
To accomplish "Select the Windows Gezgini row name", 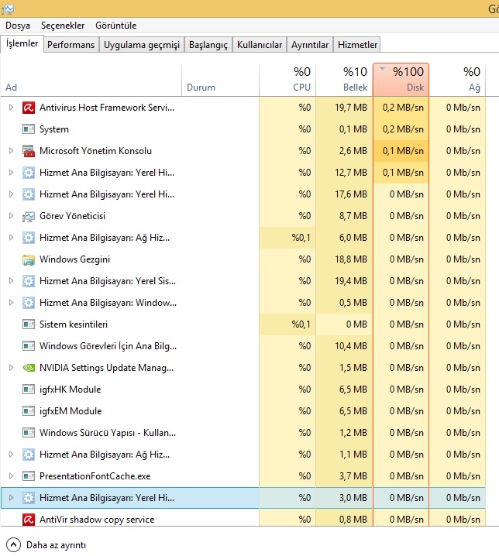I will pyautogui.click(x=74, y=259).
